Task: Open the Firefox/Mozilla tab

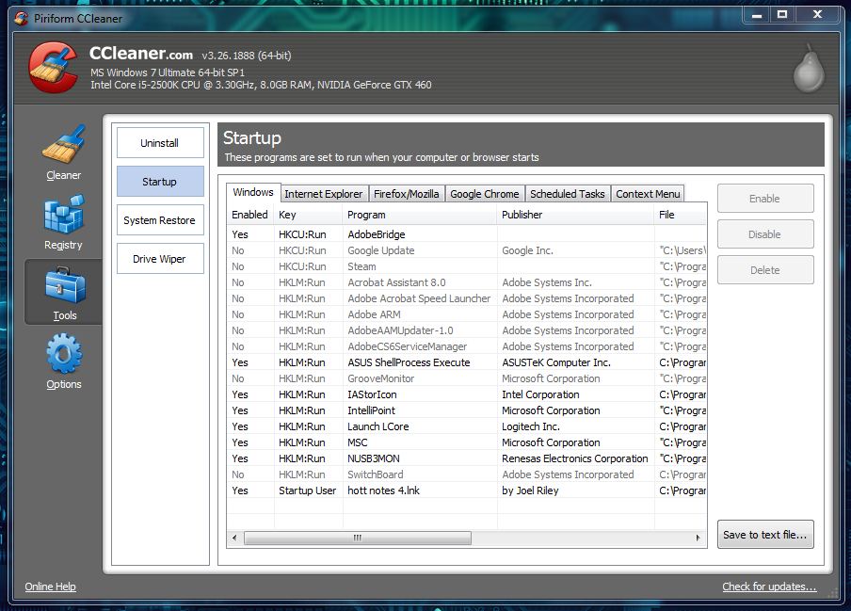Action: (x=406, y=194)
